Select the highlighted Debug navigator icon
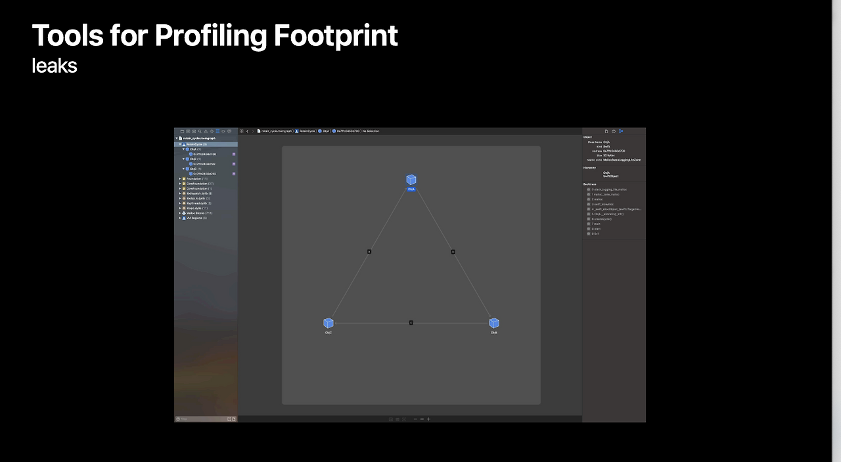 point(217,131)
